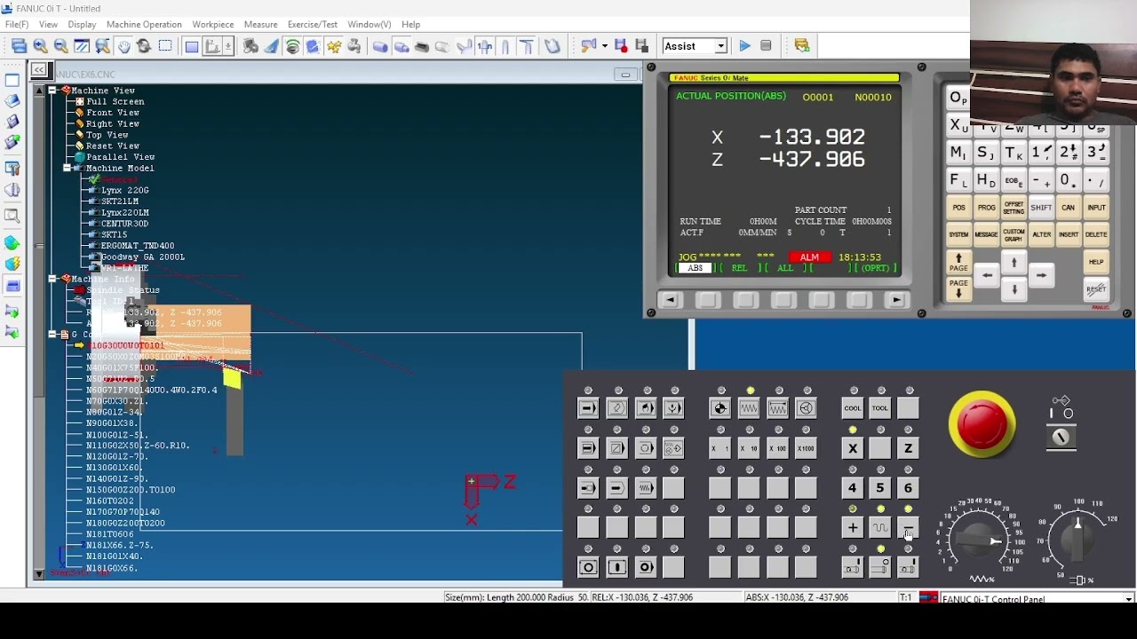Open the control panel selector dropdown in status bar
The height and width of the screenshot is (639, 1137).
click(x=1128, y=600)
